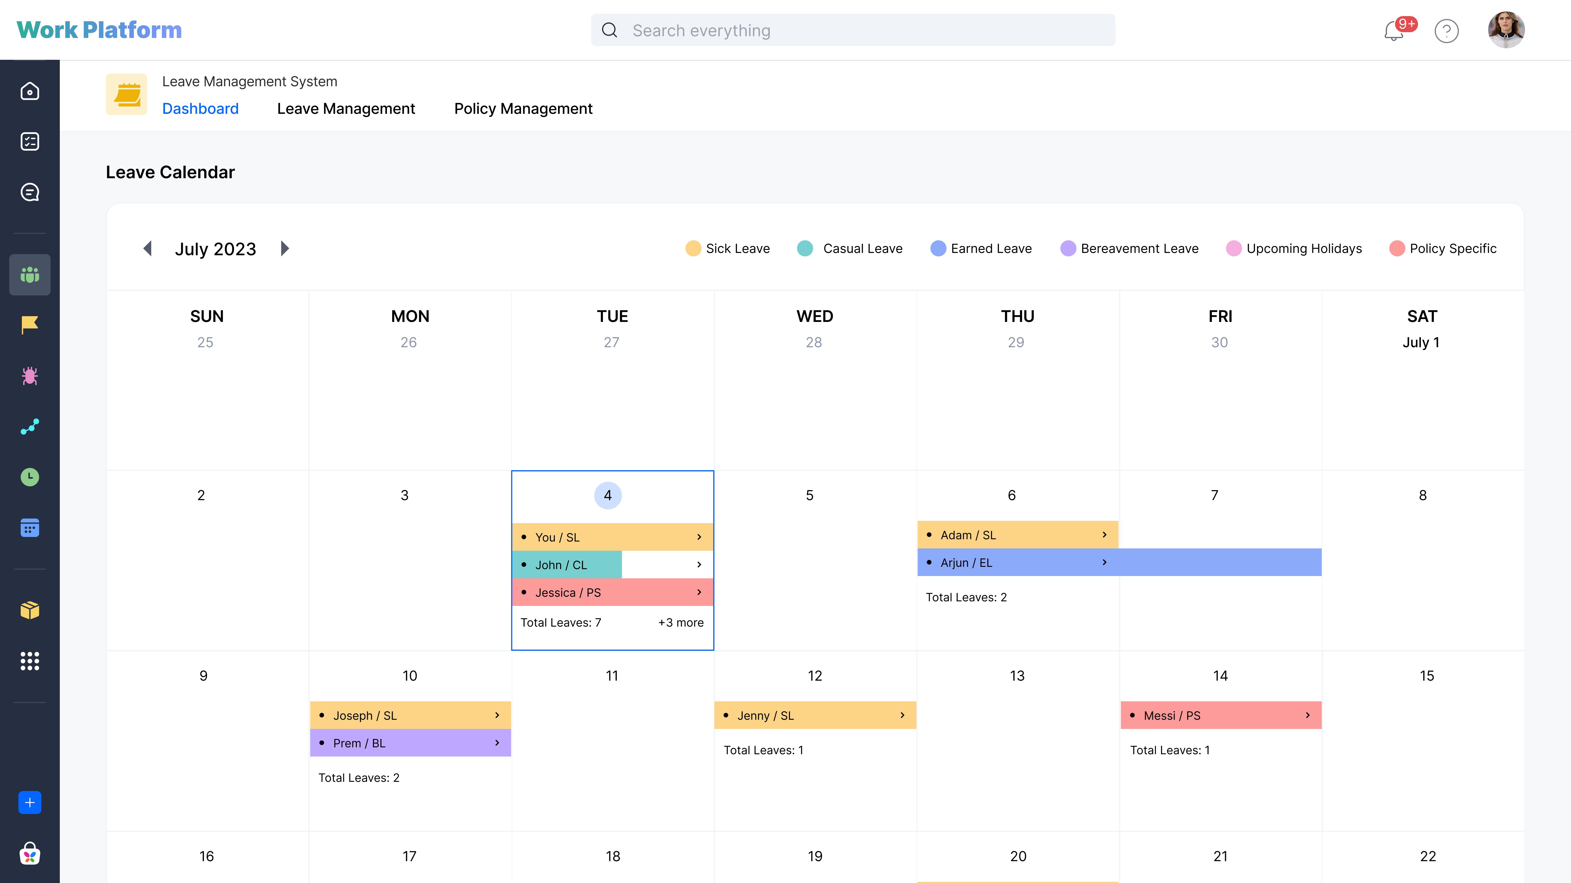Open the marketplace bag icon
The image size is (1571, 883).
click(x=29, y=853)
